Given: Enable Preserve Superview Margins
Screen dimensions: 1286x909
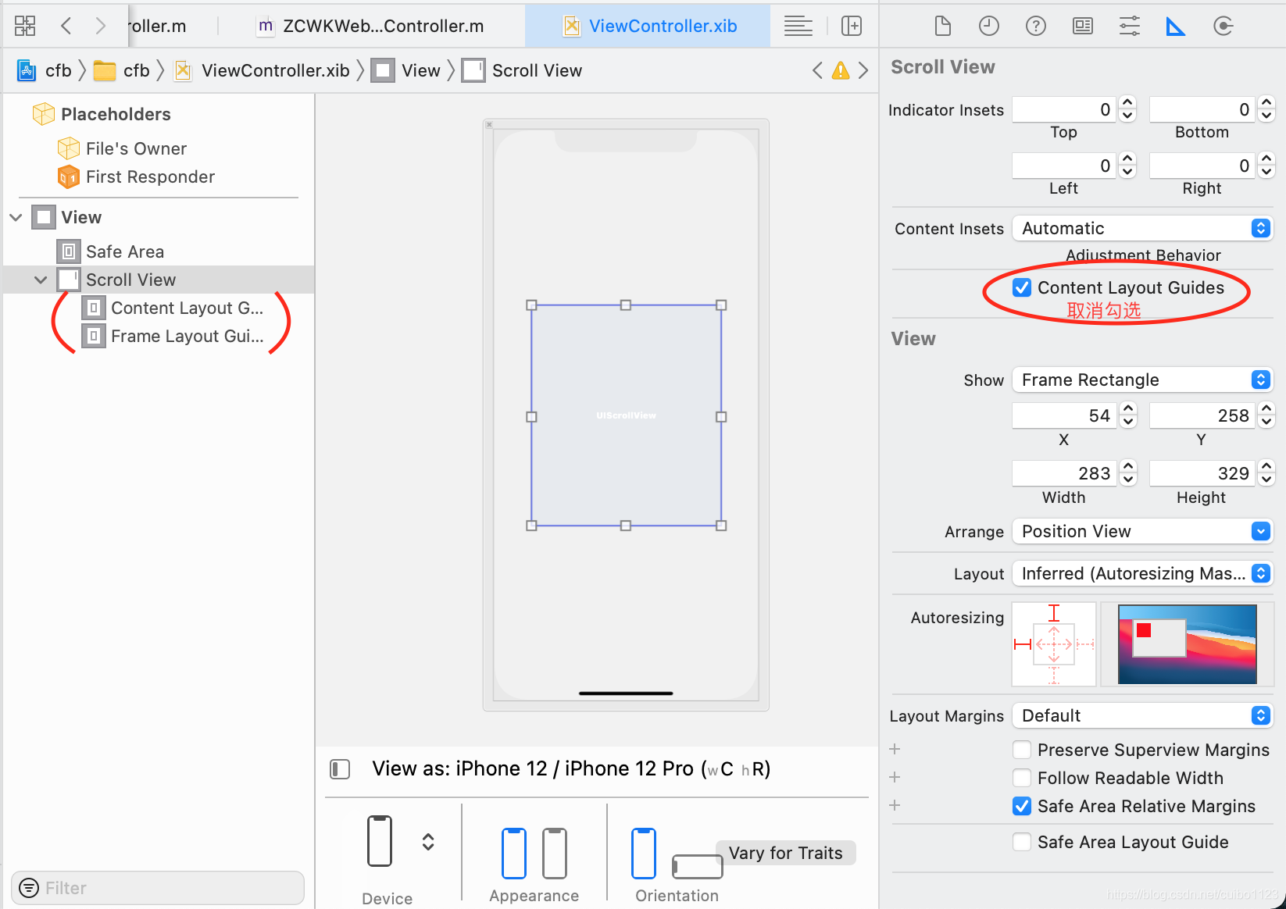Looking at the screenshot, I should [x=1022, y=750].
